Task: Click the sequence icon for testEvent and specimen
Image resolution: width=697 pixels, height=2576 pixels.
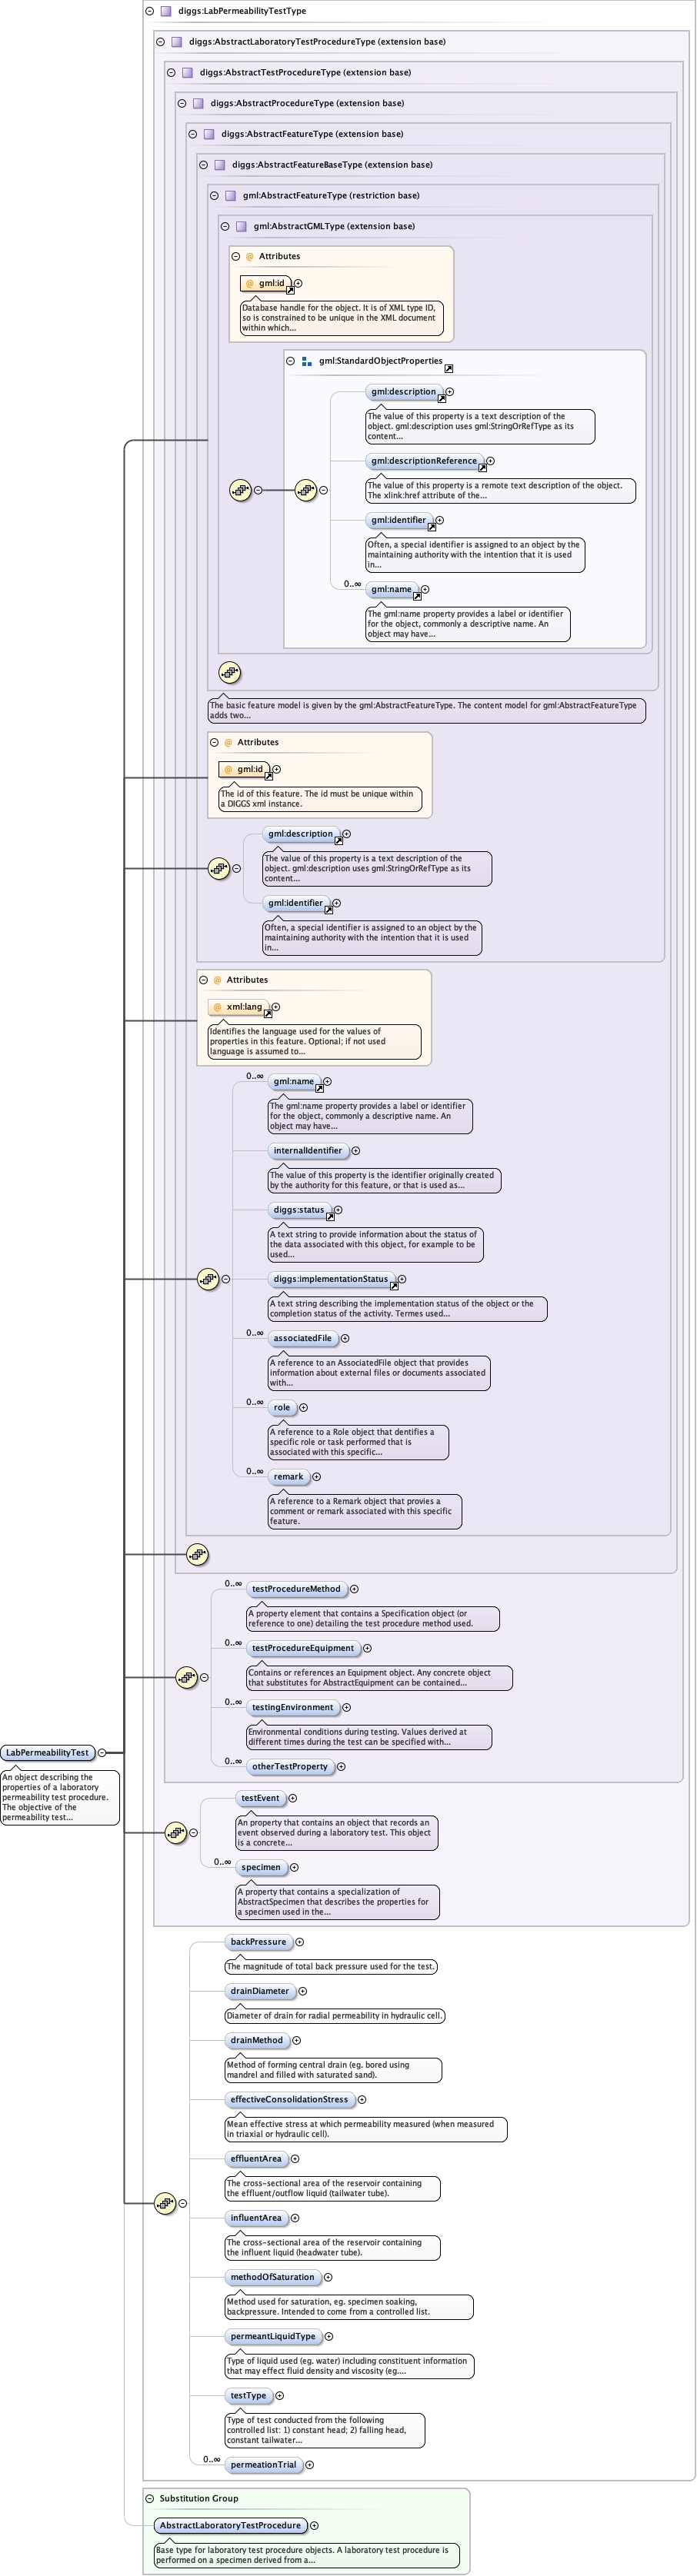Action: pos(175,1832)
